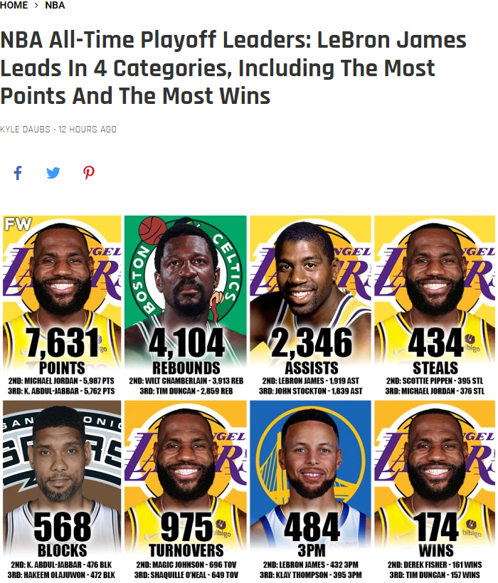Viewport: 498px width, 583px height.
Task: Select the 484 3PM Warriors panel
Action: pyautogui.click(x=311, y=490)
